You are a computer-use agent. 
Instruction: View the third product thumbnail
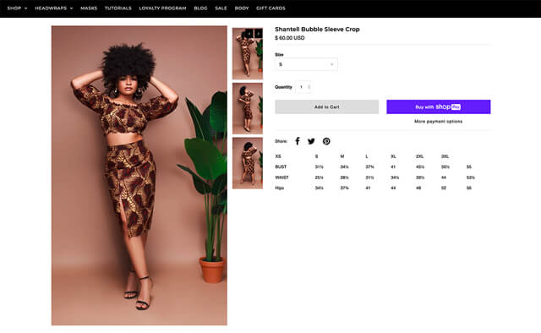248,163
